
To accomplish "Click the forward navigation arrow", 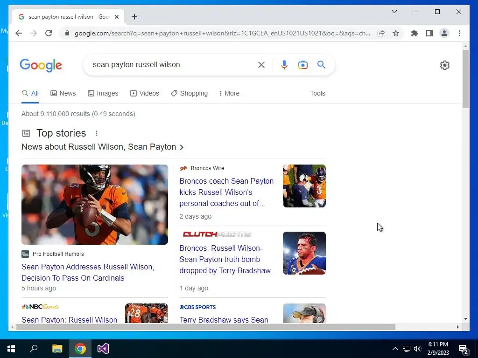I will [x=34, y=33].
